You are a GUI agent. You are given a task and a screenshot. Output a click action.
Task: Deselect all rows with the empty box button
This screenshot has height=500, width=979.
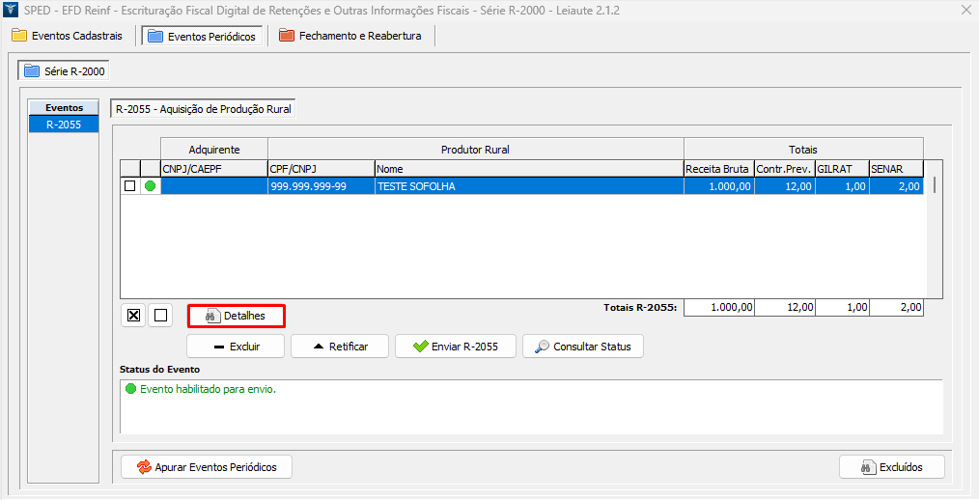[x=161, y=315]
